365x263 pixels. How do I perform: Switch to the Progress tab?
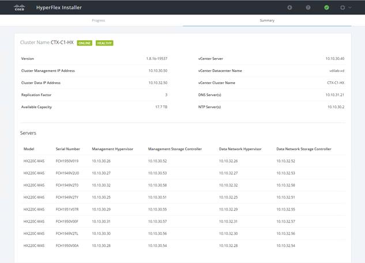(x=98, y=21)
